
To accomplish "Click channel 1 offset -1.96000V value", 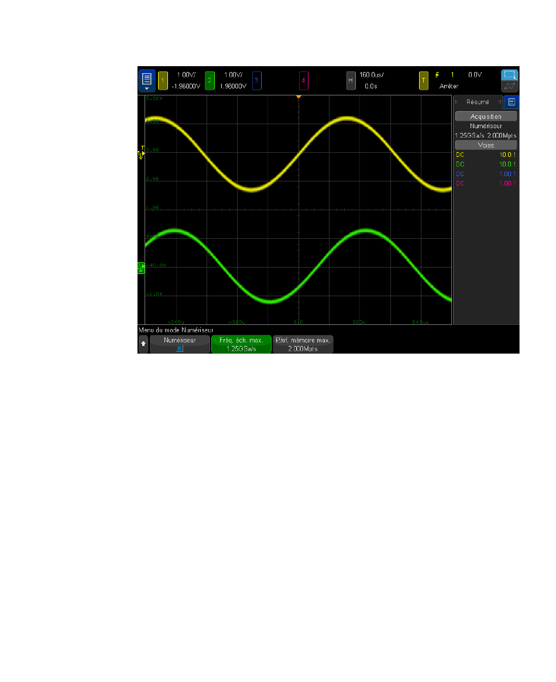I will click(186, 86).
